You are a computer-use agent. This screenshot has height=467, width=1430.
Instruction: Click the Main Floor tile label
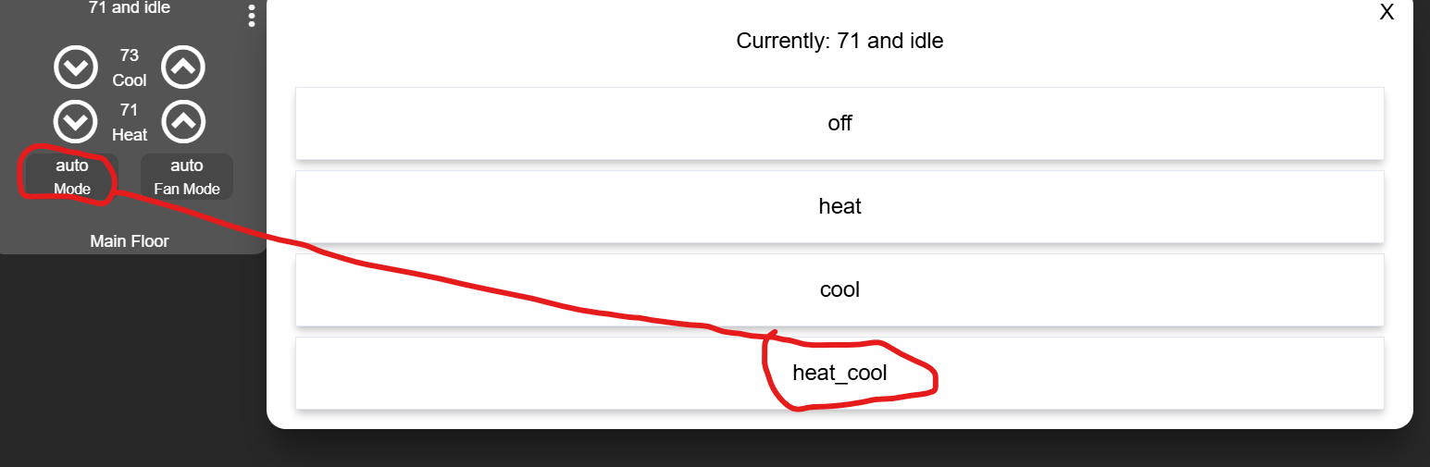pyautogui.click(x=130, y=241)
